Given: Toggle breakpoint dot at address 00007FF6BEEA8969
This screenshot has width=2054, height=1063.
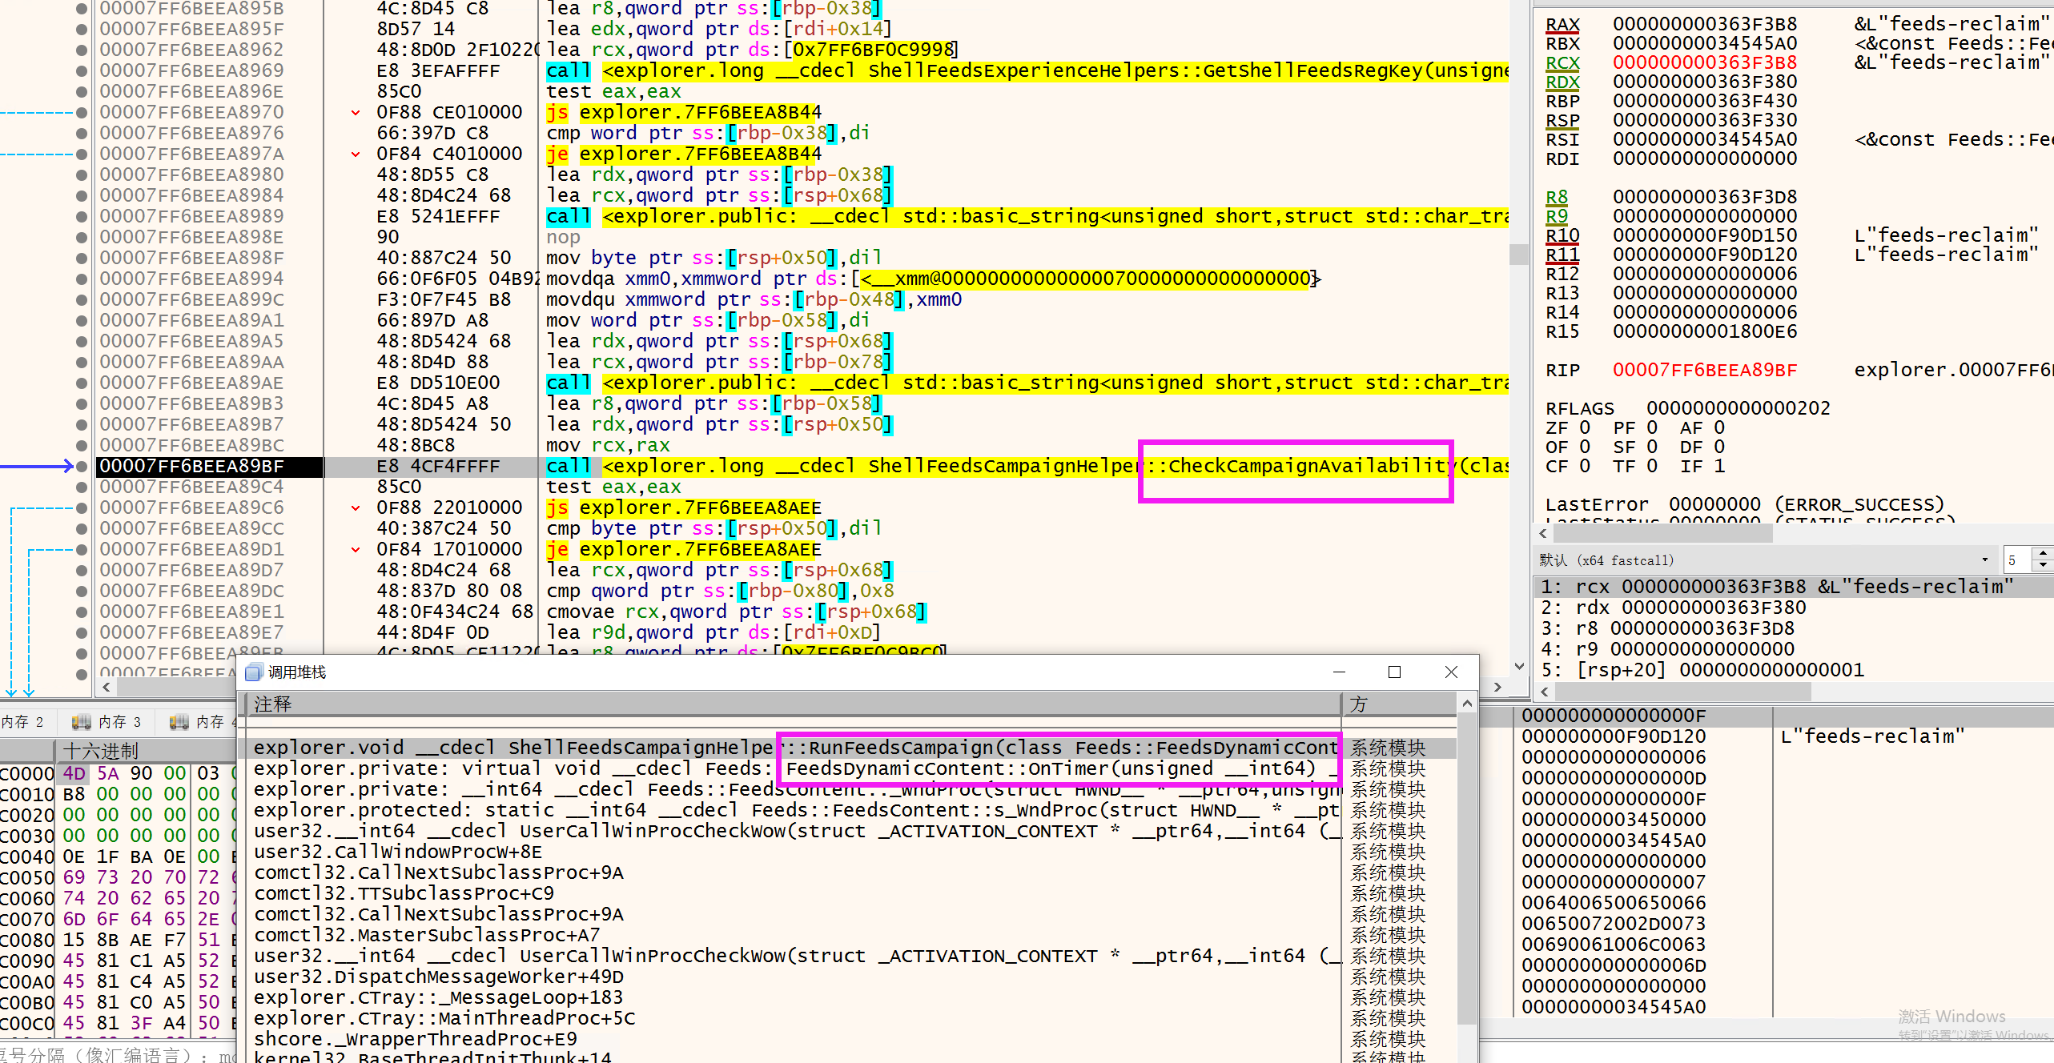Looking at the screenshot, I should tap(81, 71).
